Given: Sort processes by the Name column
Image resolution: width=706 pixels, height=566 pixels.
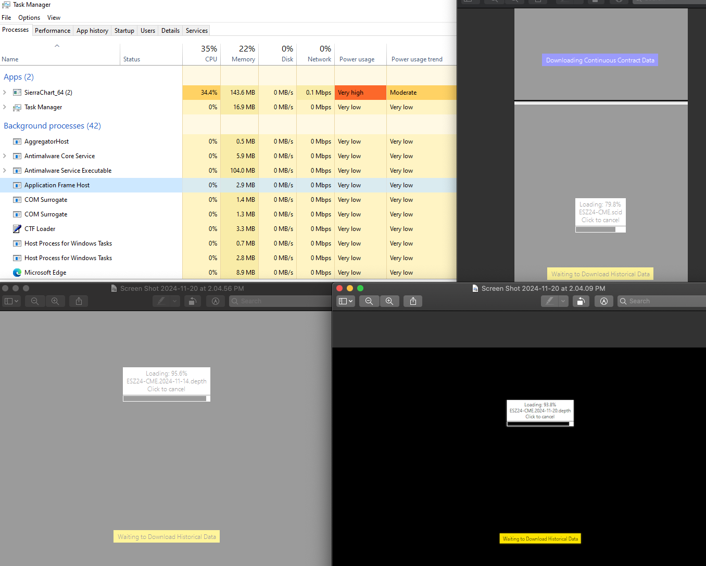Looking at the screenshot, I should (x=60, y=54).
